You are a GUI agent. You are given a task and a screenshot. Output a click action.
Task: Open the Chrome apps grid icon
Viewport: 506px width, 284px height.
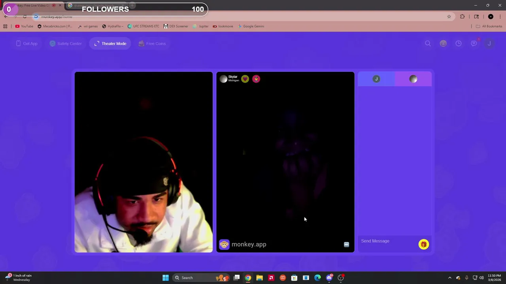pos(5,26)
